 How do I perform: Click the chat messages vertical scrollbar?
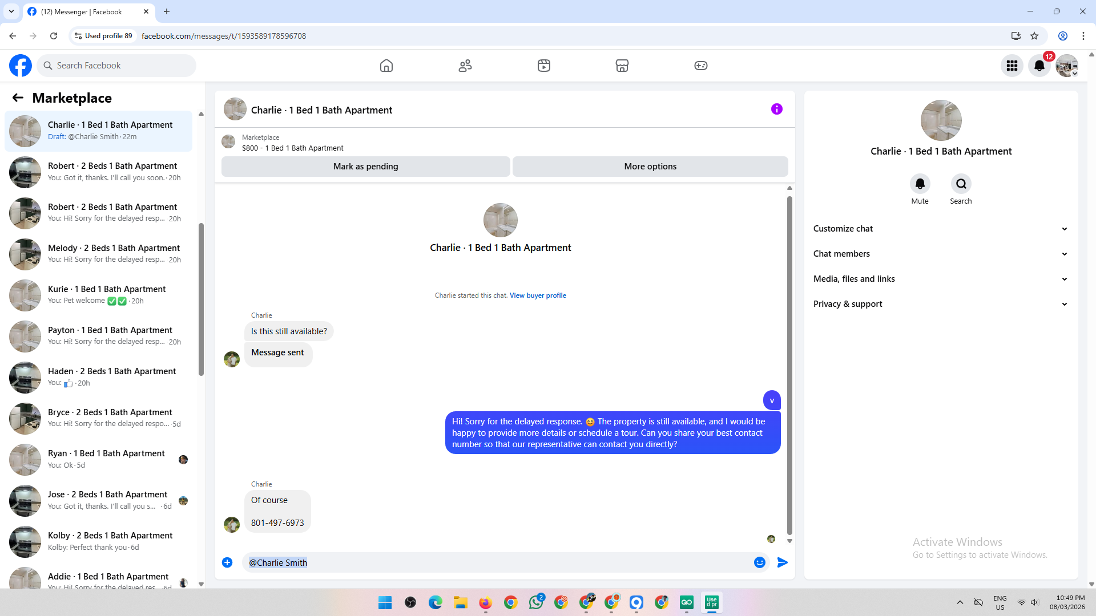(x=789, y=365)
